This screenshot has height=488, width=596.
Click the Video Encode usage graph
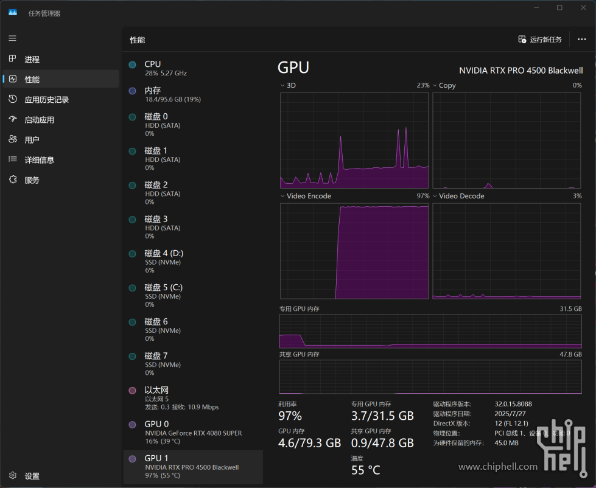(354, 251)
